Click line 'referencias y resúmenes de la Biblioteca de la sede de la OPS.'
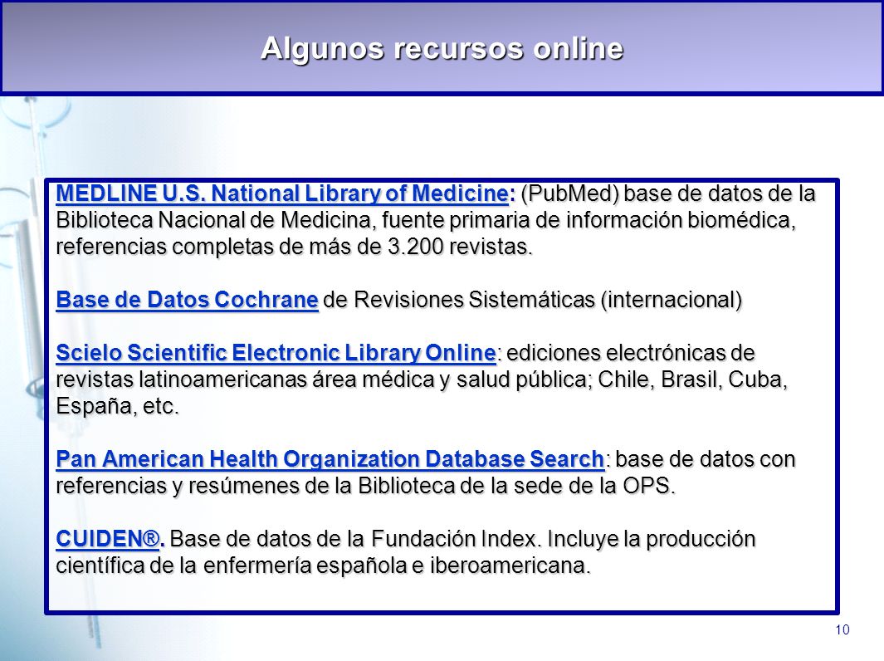Screen dimensions: 884x661 365,485
